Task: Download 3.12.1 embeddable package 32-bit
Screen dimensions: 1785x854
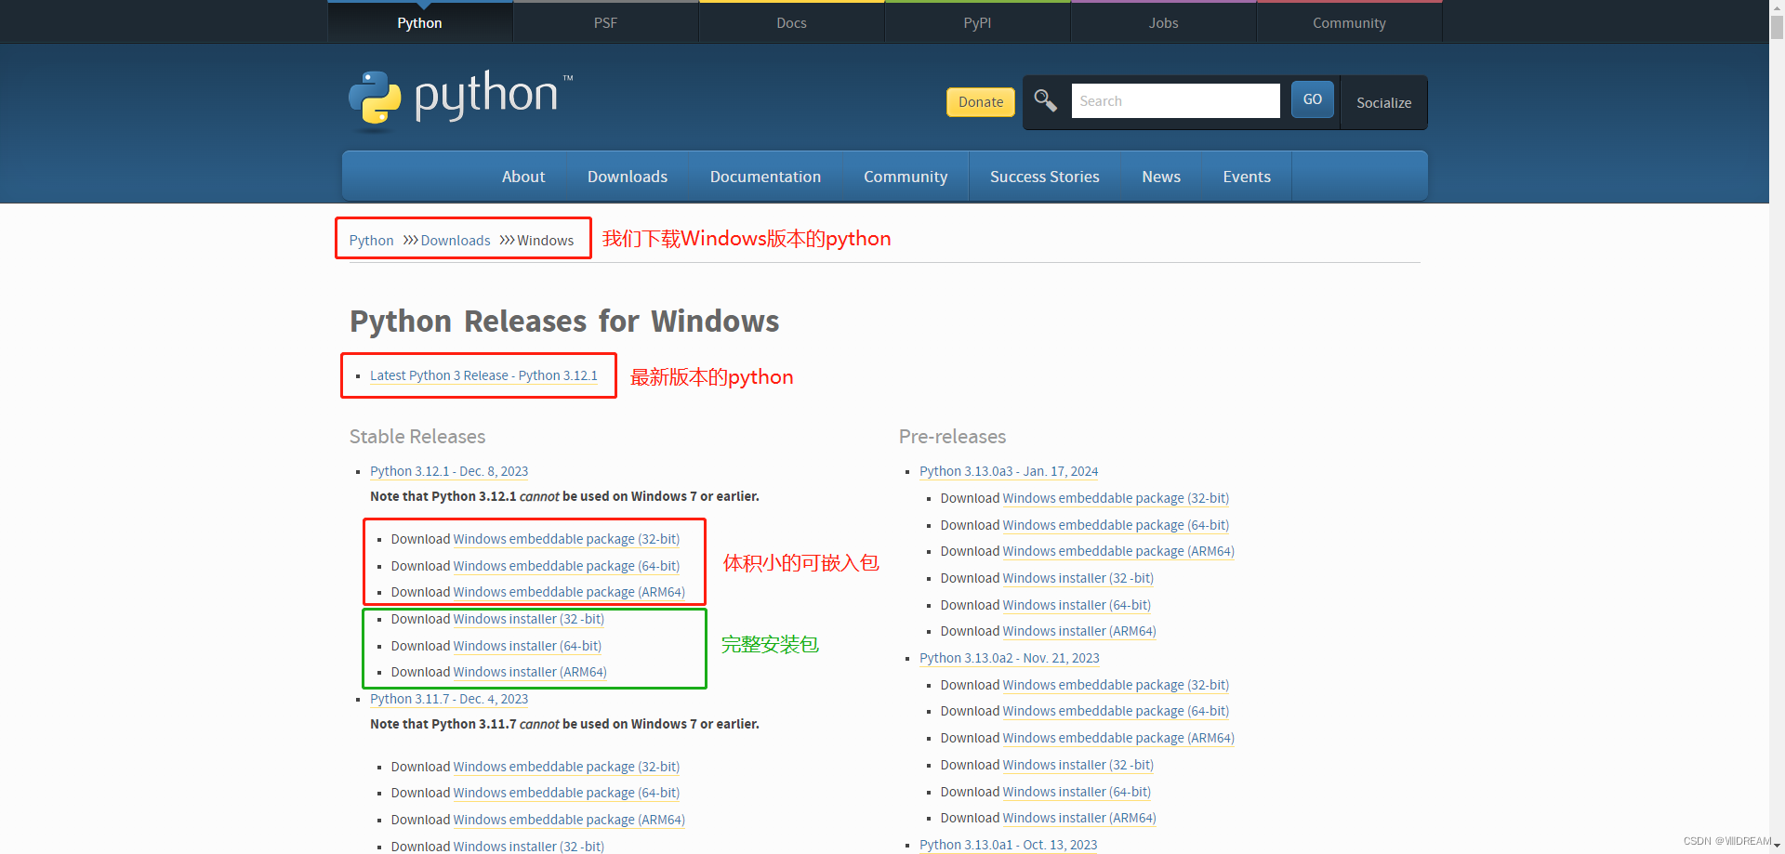Action: tap(566, 539)
